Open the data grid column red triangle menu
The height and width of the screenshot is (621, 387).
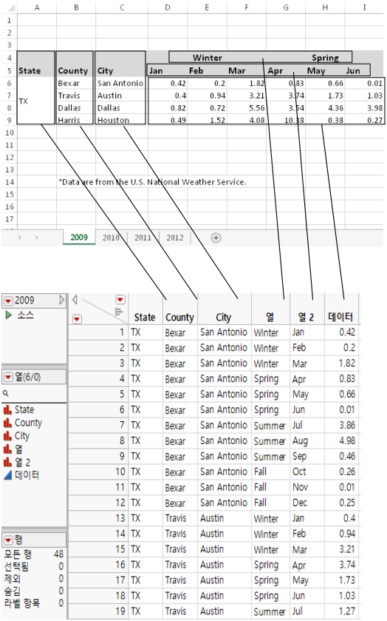(x=120, y=300)
